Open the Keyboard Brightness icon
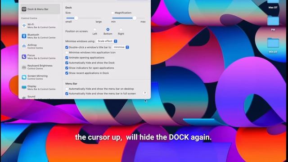This screenshot has height=162, width=288. 24,67
